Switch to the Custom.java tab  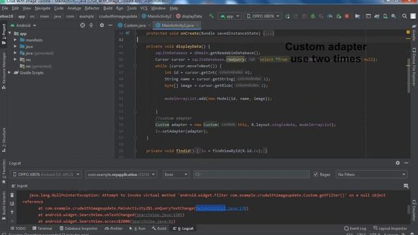pyautogui.click(x=135, y=25)
